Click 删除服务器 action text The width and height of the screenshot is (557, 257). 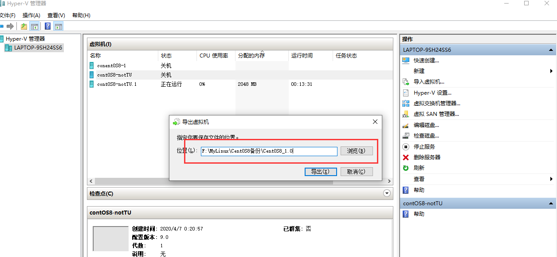pyautogui.click(x=427, y=157)
